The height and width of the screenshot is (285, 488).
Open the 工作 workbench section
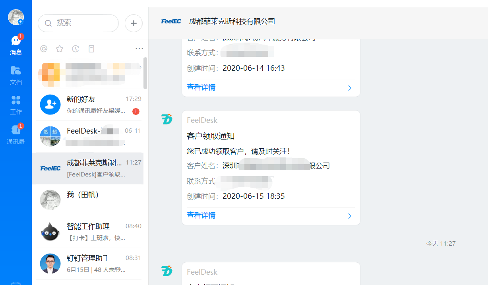pyautogui.click(x=16, y=105)
